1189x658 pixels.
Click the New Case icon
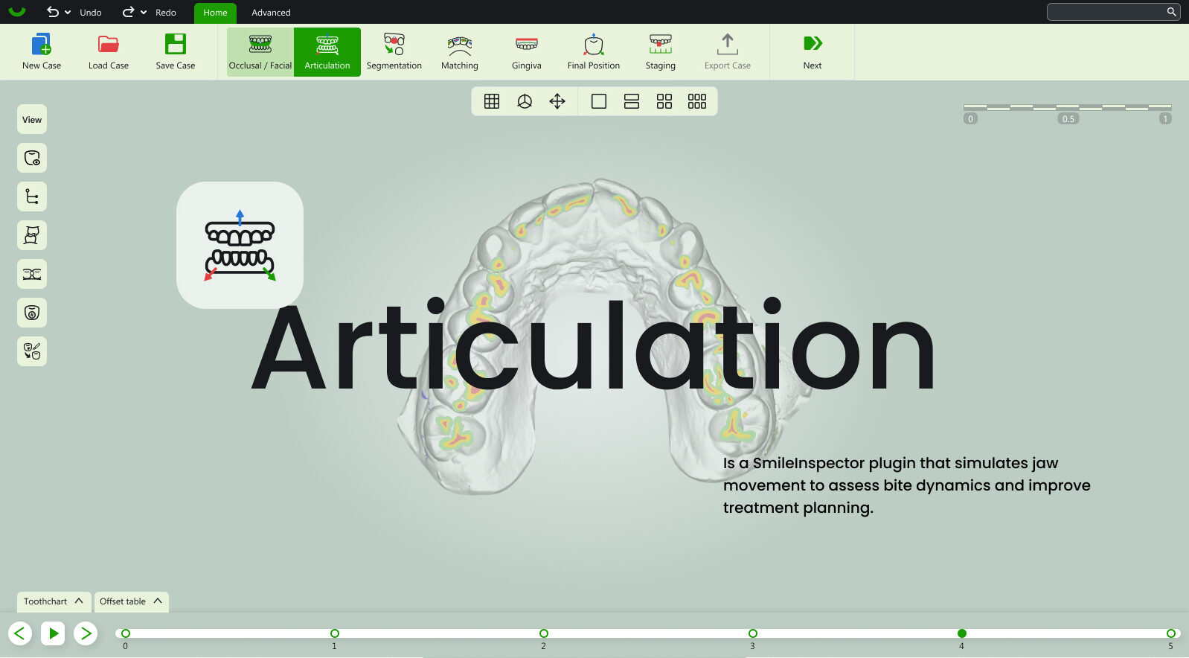coord(42,45)
